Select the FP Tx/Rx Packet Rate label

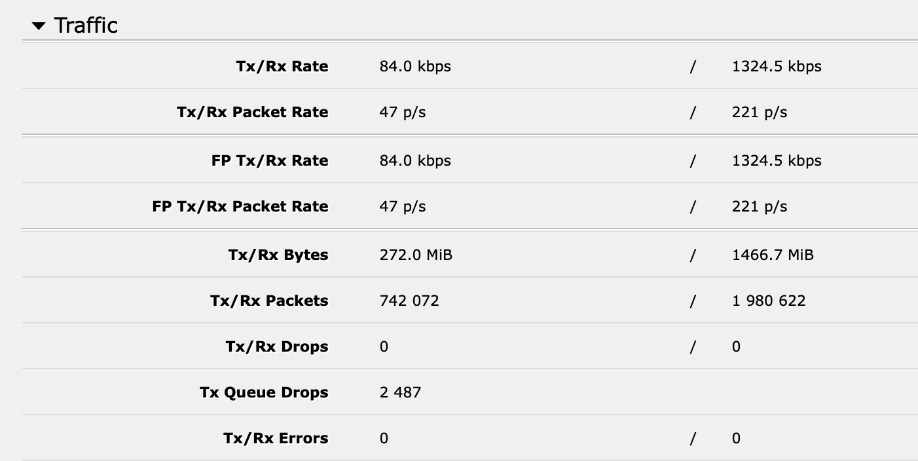pyautogui.click(x=241, y=206)
